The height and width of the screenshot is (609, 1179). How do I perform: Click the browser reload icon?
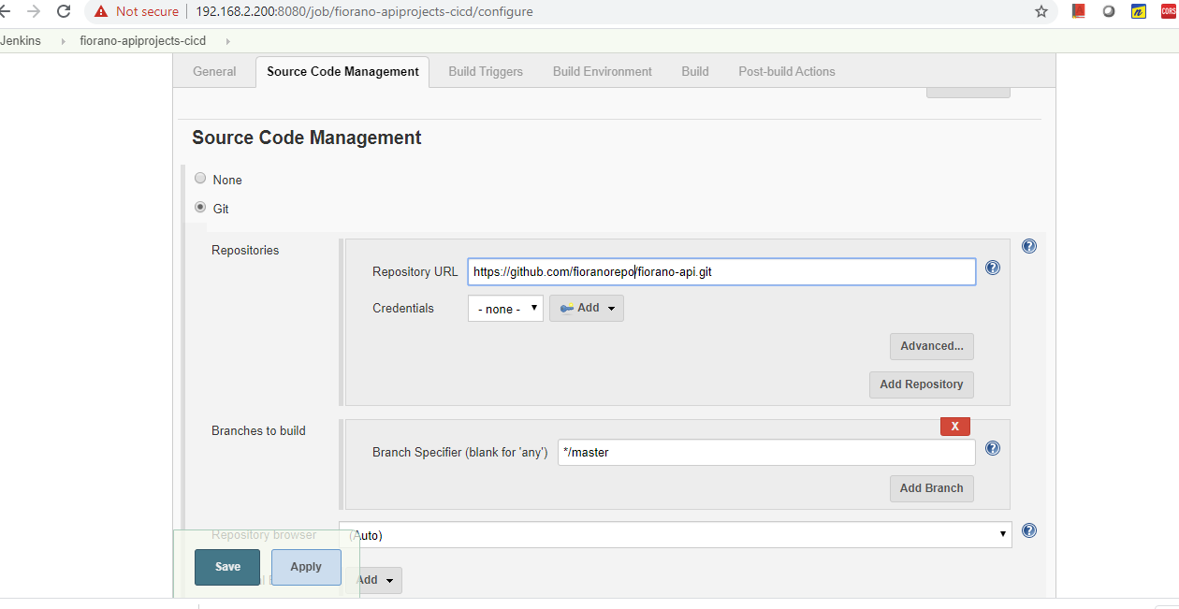tap(64, 11)
